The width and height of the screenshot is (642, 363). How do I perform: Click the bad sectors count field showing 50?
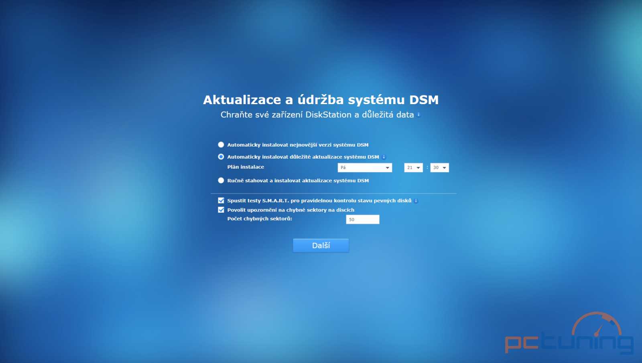pyautogui.click(x=363, y=219)
